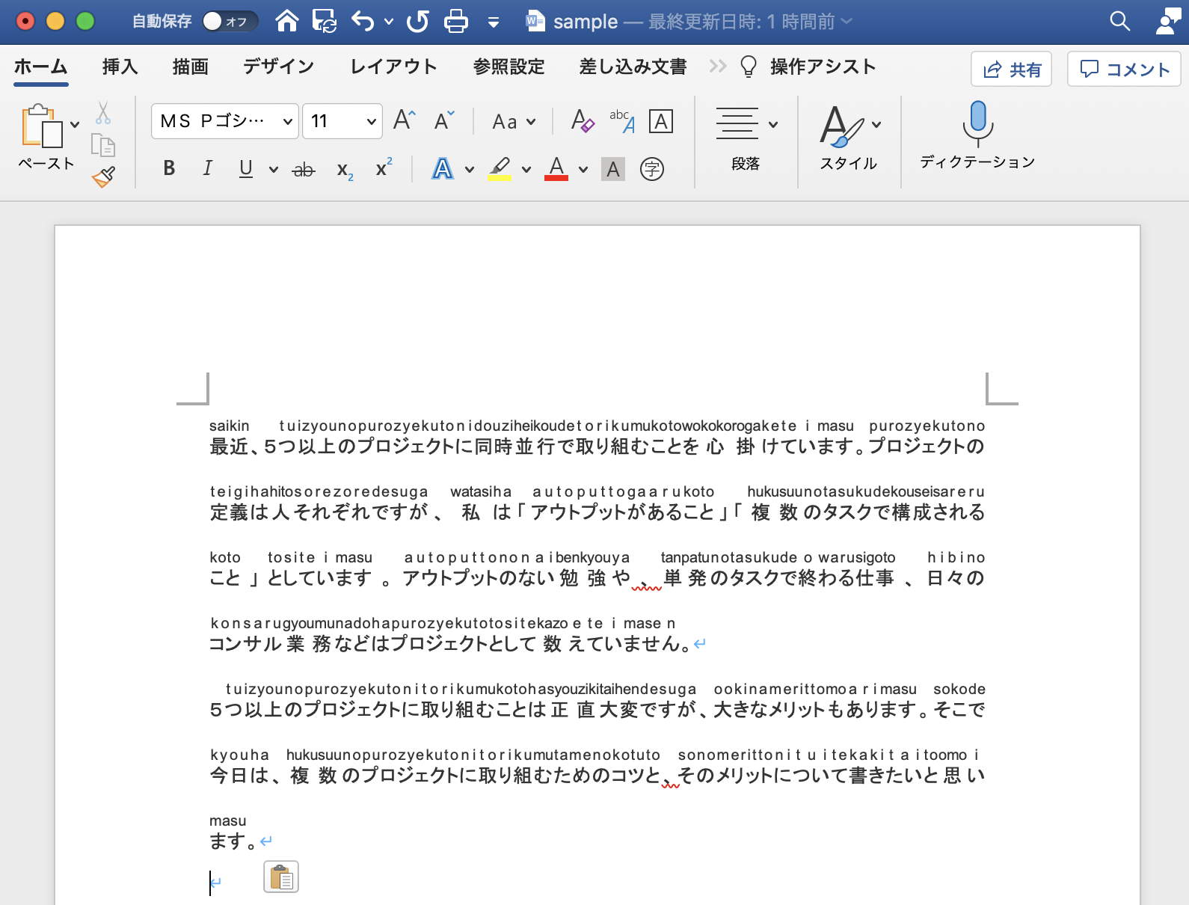The height and width of the screenshot is (905, 1189).
Task: Increase font size with larger A
Action: point(404,120)
